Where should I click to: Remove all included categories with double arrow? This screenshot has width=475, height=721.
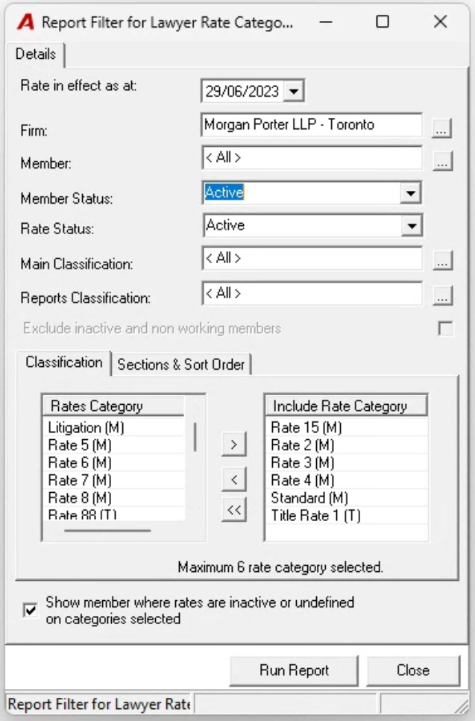[233, 509]
